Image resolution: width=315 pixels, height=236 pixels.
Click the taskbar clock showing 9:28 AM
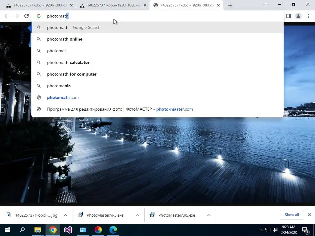pos(289,230)
